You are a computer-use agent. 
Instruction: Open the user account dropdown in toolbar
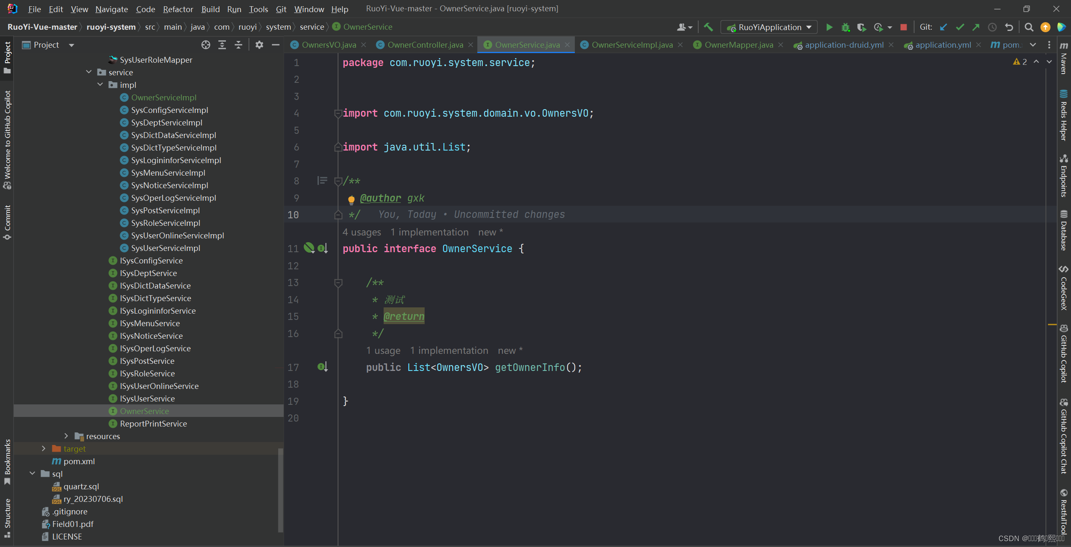pos(684,27)
